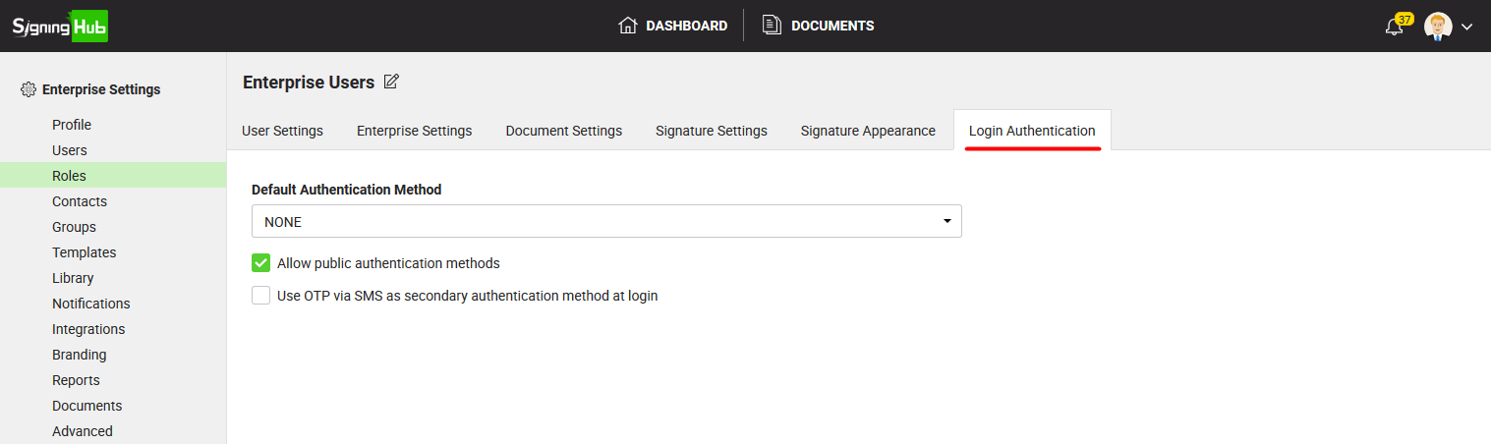Switch to the Signature Settings tab

tap(712, 131)
